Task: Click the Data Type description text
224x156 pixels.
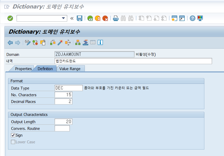Action: click(116, 88)
